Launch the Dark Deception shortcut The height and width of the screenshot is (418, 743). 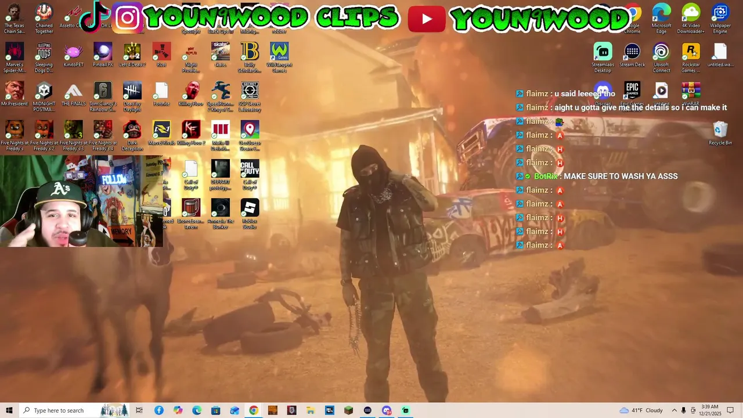tap(132, 136)
